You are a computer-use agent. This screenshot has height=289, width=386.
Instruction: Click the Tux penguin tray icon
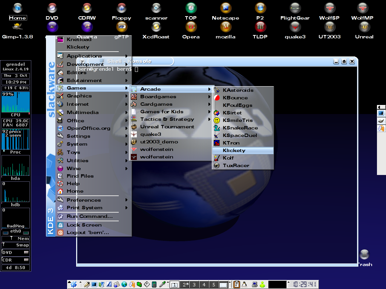point(244,284)
